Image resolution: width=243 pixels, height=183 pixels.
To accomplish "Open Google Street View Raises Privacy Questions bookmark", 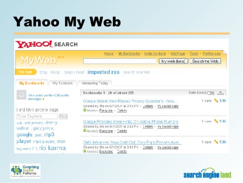I will point(130,101).
